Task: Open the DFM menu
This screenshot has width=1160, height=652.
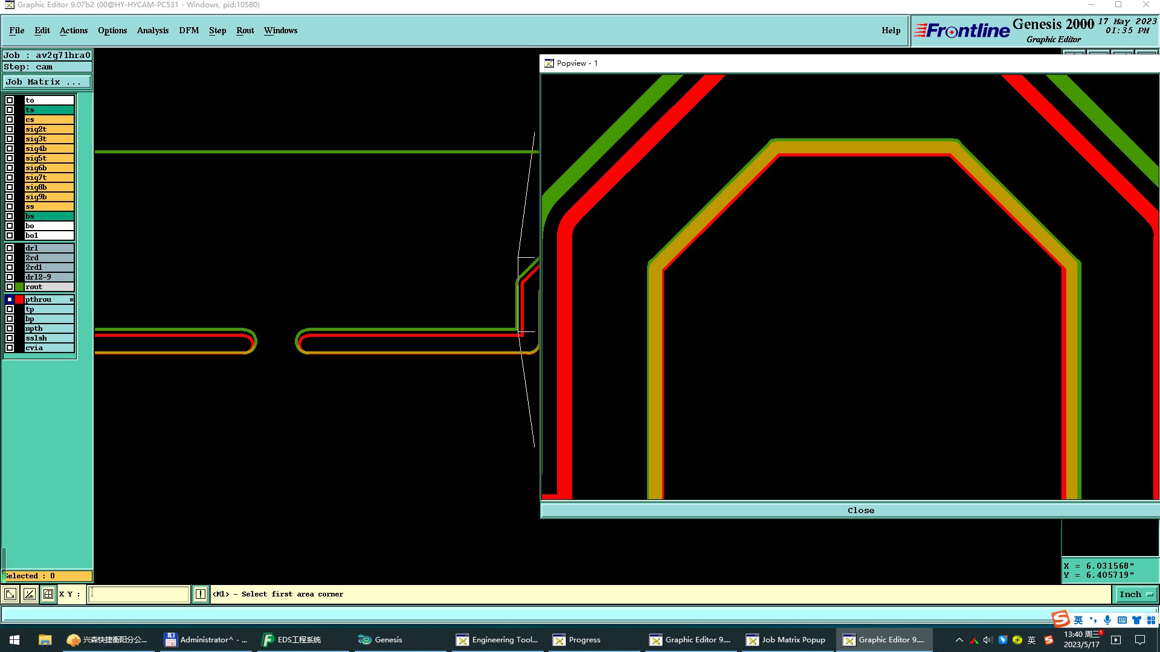Action: point(188,30)
